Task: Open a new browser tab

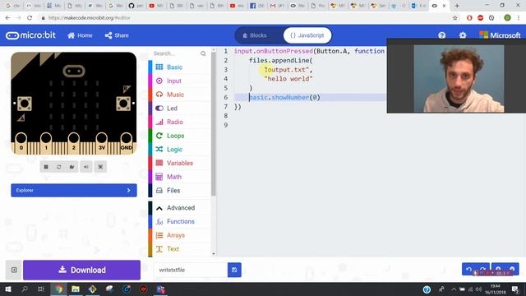Action: click(x=457, y=6)
